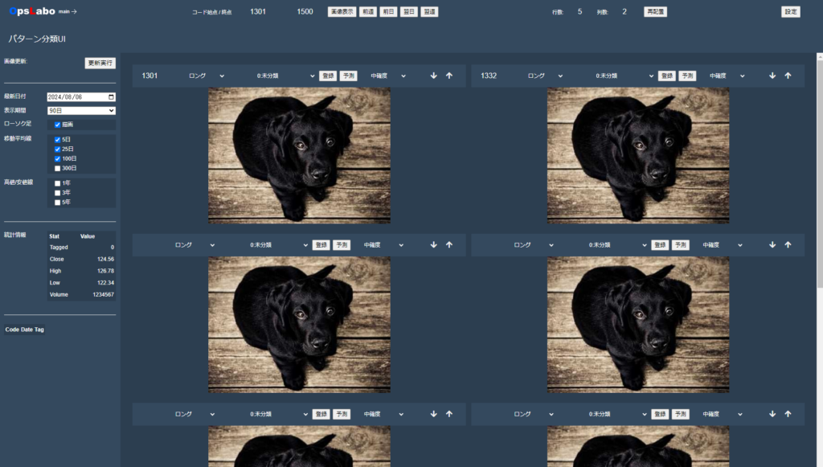
Task: Click down arrow of third-row left panel
Action: (x=433, y=414)
